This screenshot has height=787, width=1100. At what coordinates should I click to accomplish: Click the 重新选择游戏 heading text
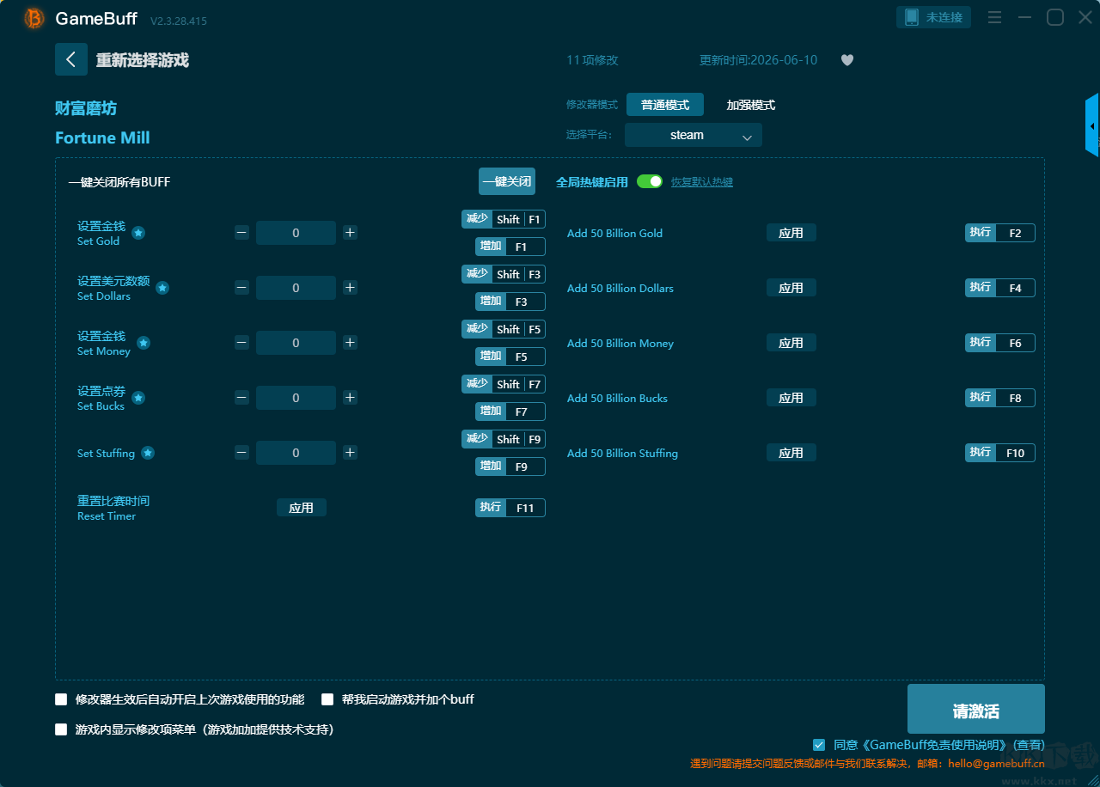tap(143, 60)
